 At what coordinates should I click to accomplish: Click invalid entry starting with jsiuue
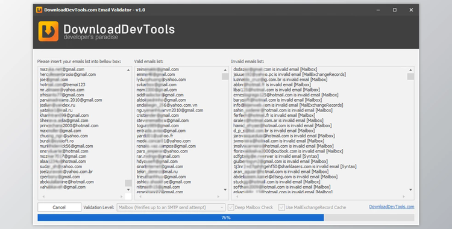point(290,74)
